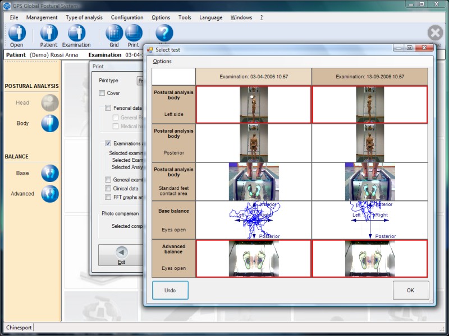Select Base balance graph for 03-04-2006 exam
The height and width of the screenshot is (336, 449).
coord(254,220)
